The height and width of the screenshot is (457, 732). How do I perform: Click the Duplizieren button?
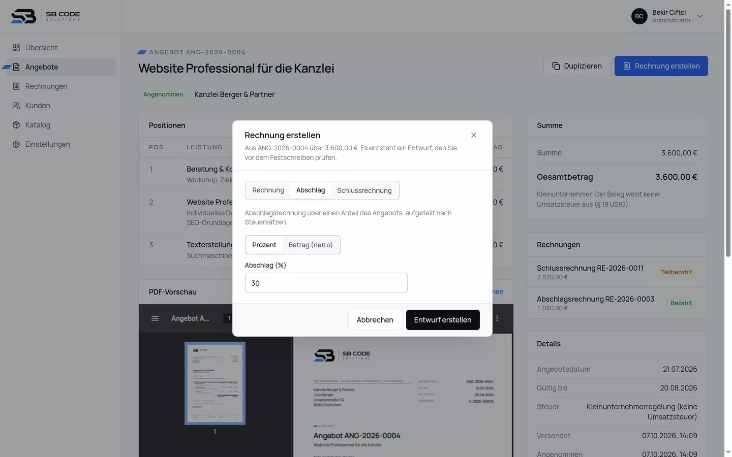coord(577,66)
